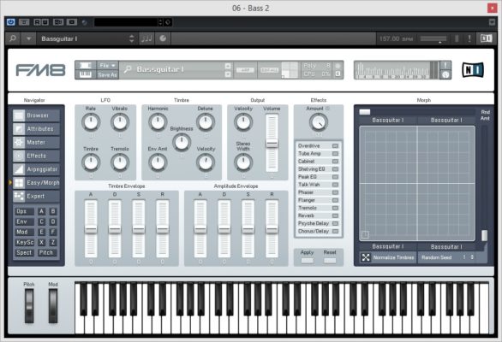Image resolution: width=502 pixels, height=342 pixels.
Task: Click the Attributes icon in the Navigator
Action: tap(19, 129)
